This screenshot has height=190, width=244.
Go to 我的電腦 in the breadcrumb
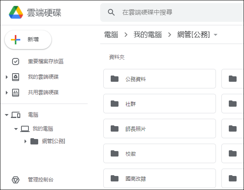147,35
